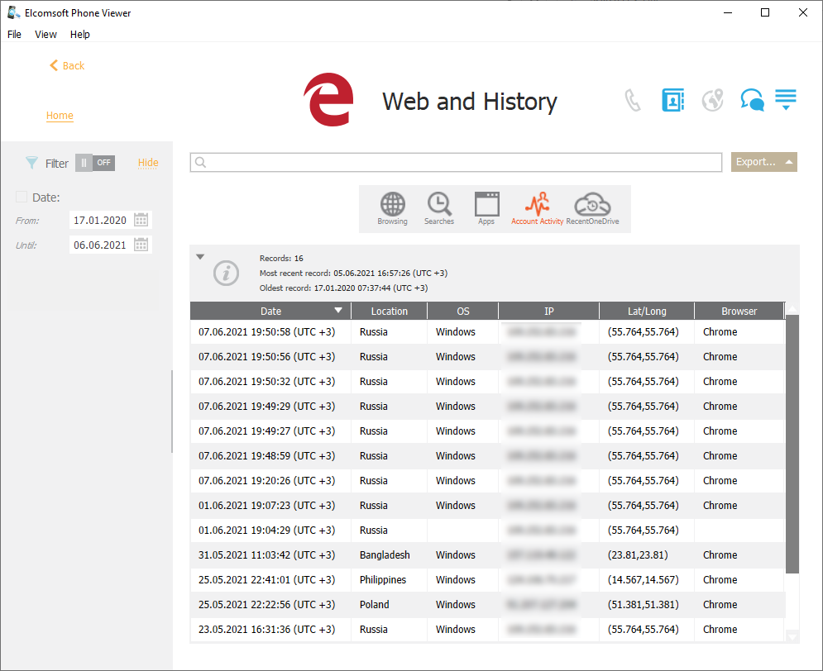Viewport: 823px width, 671px height.
Task: Select row dated 07.06.2021 19:48:59
Action: [487, 455]
